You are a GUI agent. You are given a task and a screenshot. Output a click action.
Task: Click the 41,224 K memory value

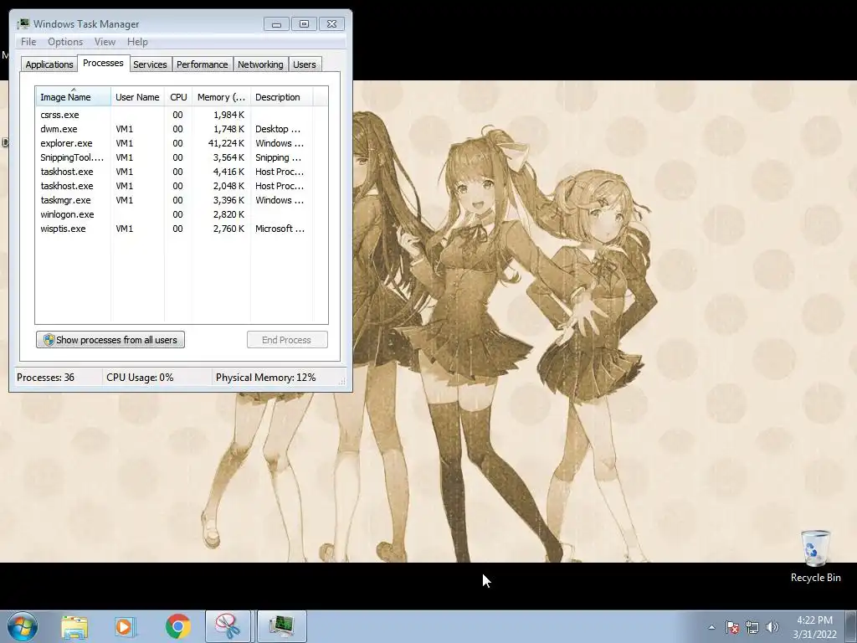coord(226,143)
